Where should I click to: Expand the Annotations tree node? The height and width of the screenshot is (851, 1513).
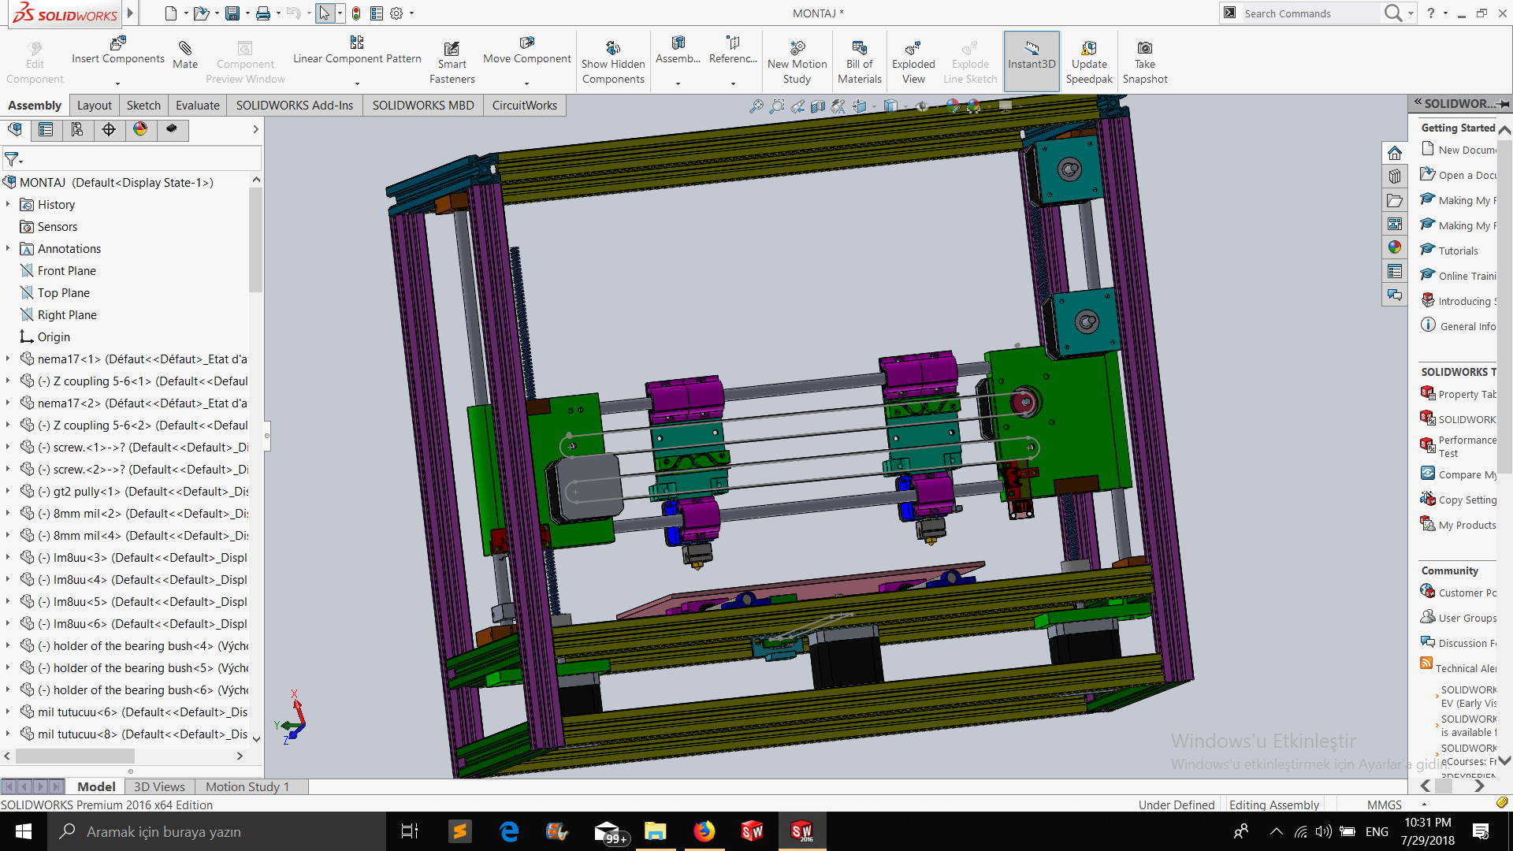click(x=8, y=248)
